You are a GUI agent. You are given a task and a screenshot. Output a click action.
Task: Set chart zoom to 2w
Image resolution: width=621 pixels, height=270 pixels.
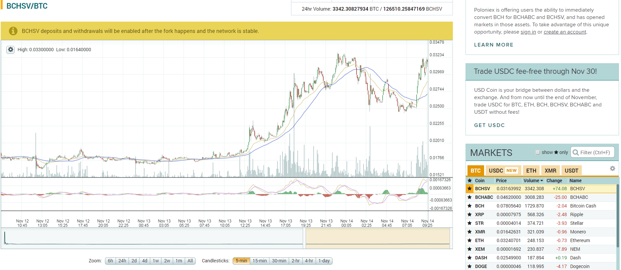click(167, 261)
